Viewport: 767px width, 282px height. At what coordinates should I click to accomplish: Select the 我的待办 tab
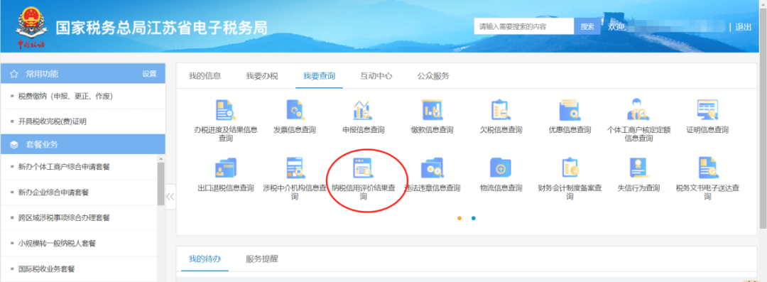tap(205, 259)
